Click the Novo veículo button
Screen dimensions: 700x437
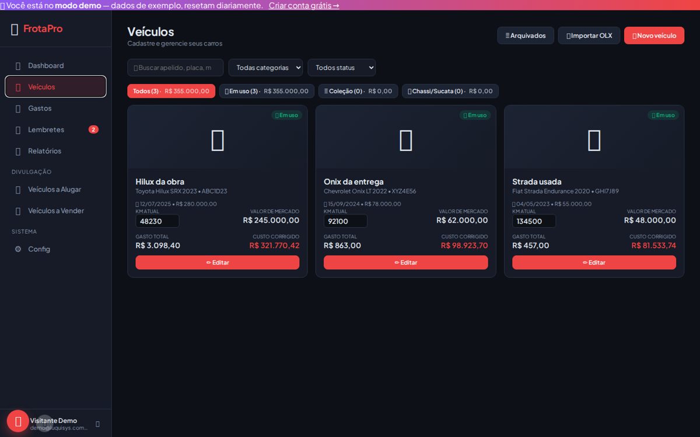[x=654, y=36]
